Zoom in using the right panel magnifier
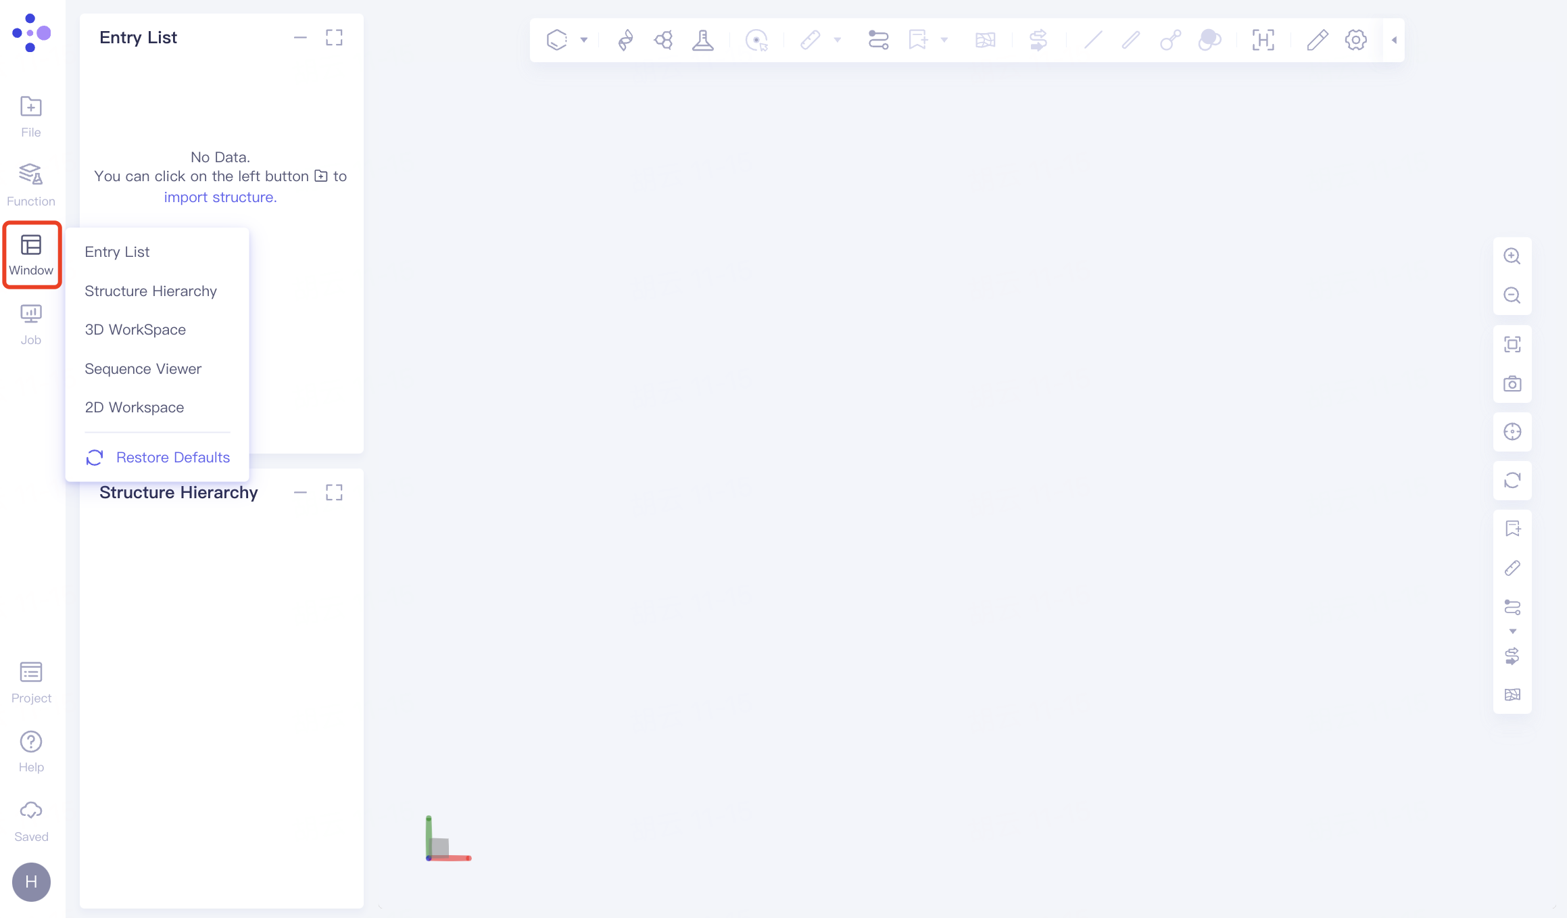 click(1512, 256)
